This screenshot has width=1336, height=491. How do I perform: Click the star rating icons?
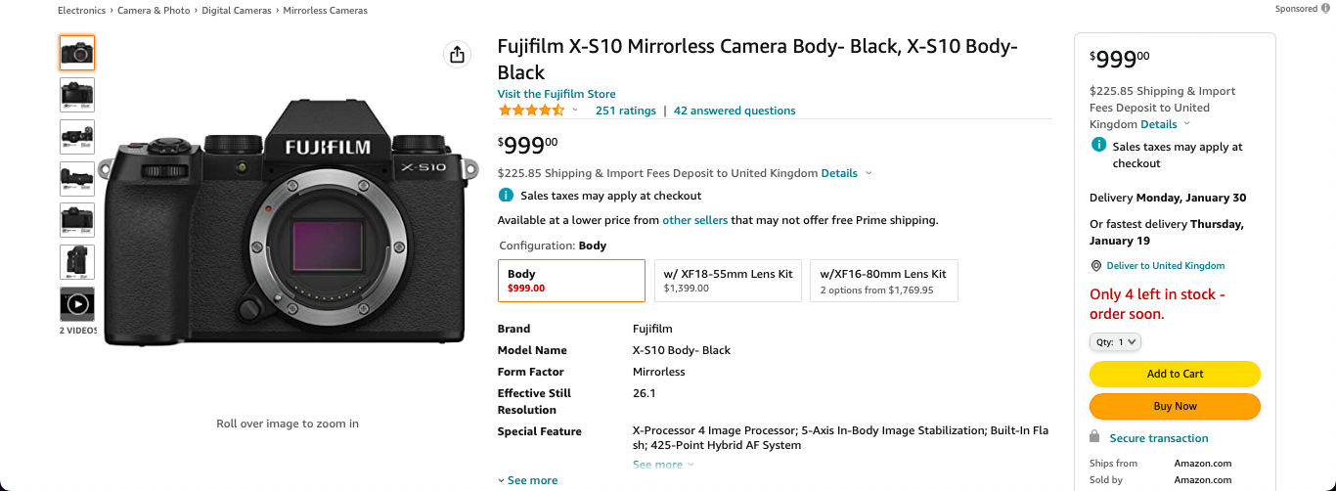[x=531, y=111]
